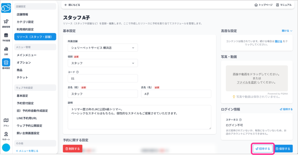Open the 予約管理 calendar icon
Viewport: 298px width, 155px height.
[x=6, y=37]
